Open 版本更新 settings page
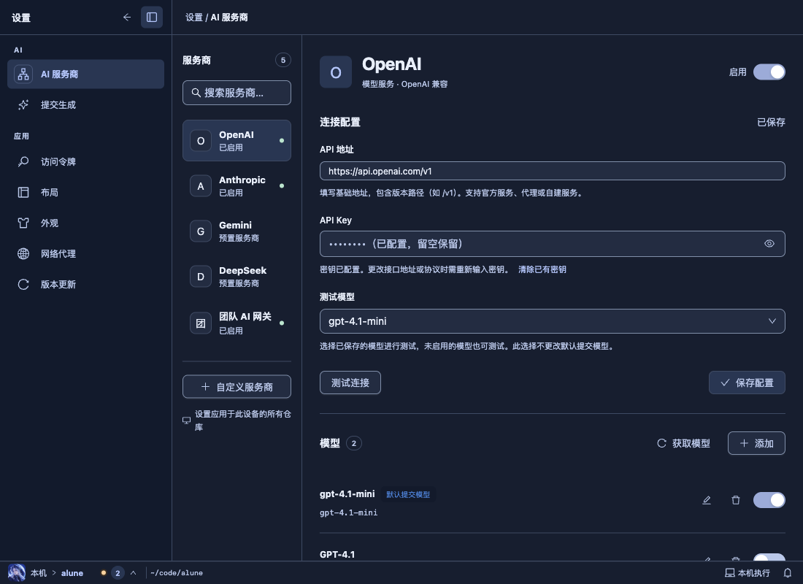 [85, 285]
